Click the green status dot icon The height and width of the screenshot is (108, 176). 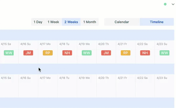pyautogui.click(x=165, y=4)
